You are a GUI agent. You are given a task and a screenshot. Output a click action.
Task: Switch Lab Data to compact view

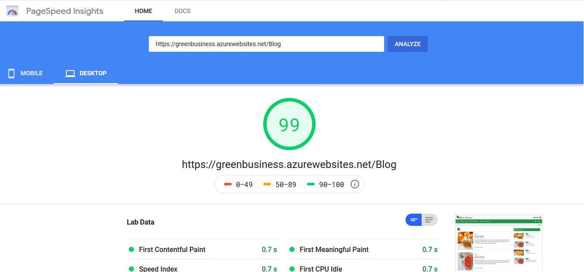[x=414, y=220]
